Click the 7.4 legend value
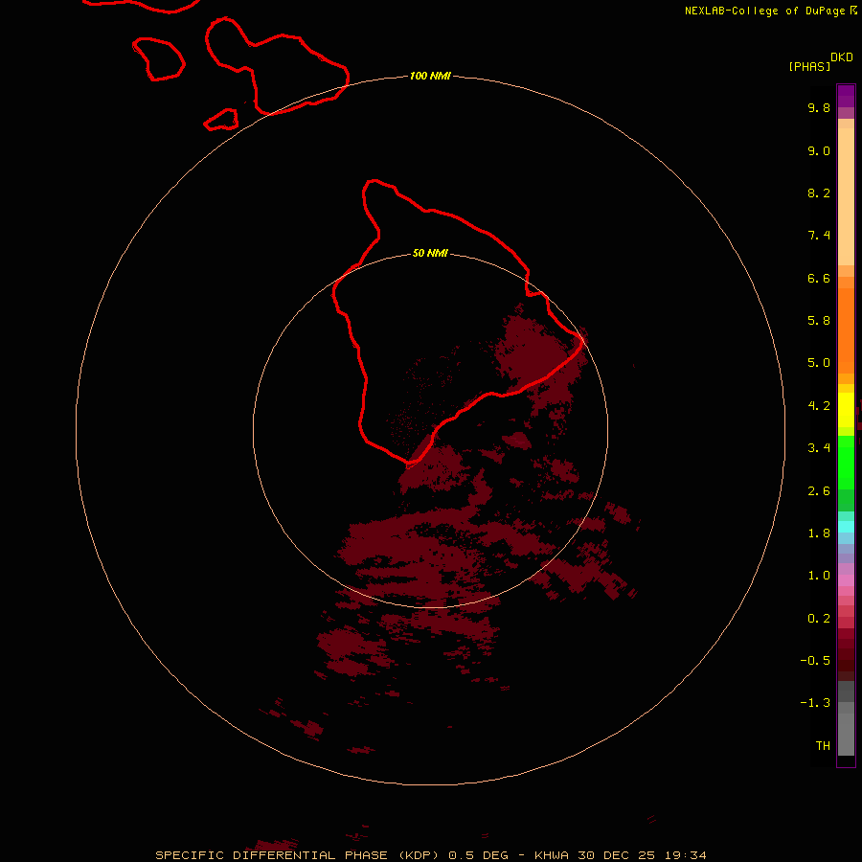Image resolution: width=862 pixels, height=862 pixels. pos(819,236)
